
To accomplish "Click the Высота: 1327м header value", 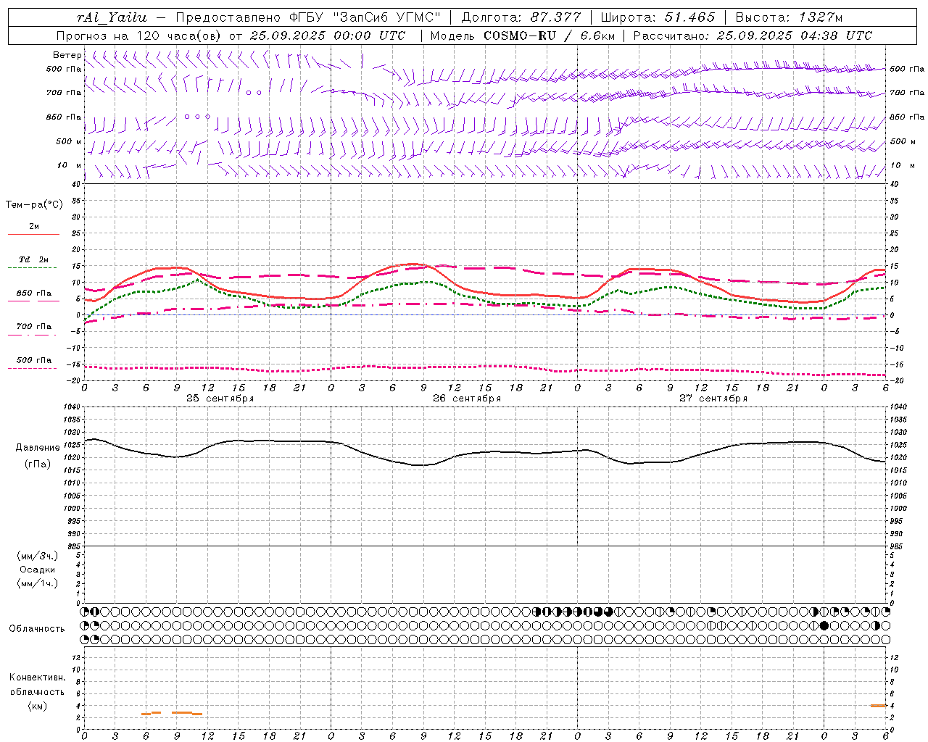I will 789,17.
